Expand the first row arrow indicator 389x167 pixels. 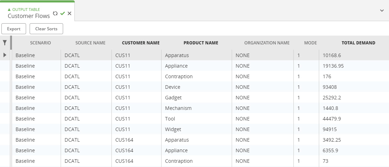pos(5,55)
